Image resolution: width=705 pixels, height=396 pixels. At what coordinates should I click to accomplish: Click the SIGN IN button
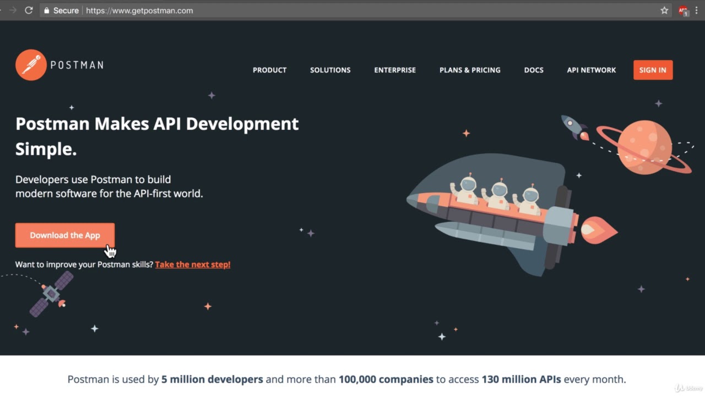click(653, 70)
